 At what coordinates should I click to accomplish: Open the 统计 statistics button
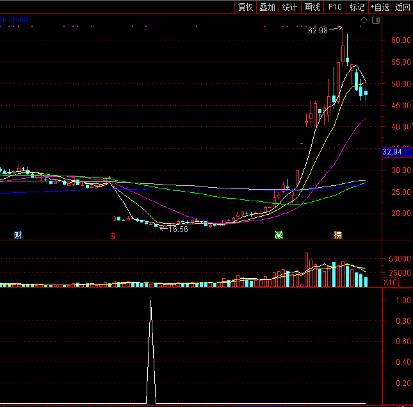(289, 7)
